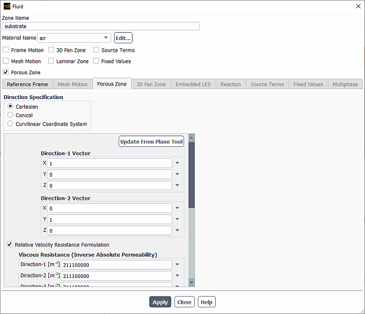Select the Conical direction option

[10, 115]
